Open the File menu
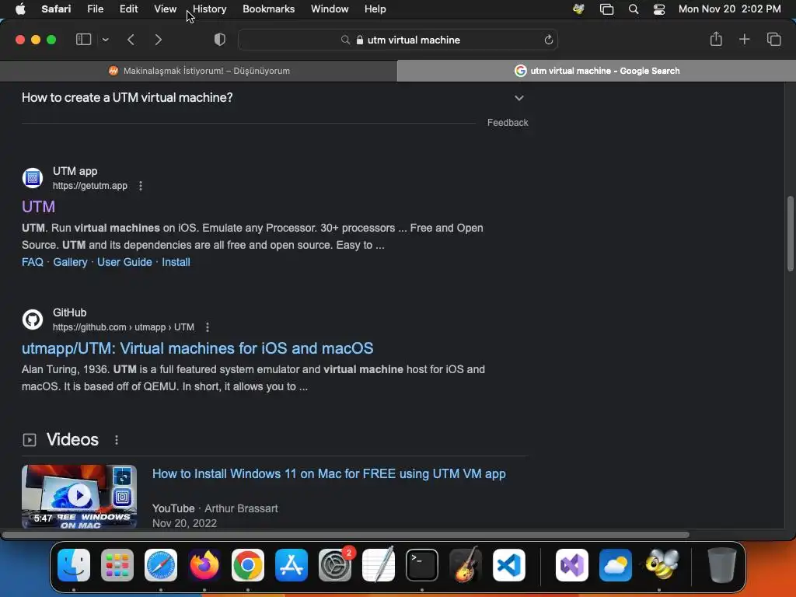Viewport: 796px width, 597px height. (x=95, y=9)
